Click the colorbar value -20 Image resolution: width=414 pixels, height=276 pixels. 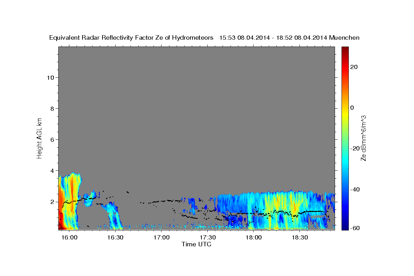pos(354,148)
